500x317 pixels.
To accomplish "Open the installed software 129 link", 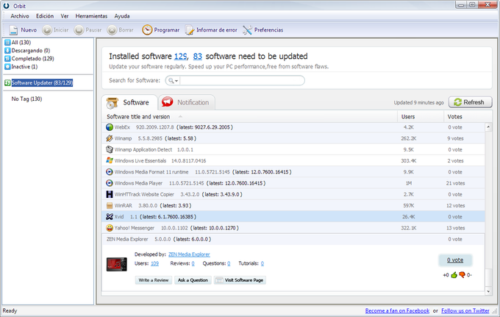I will [x=180, y=57].
